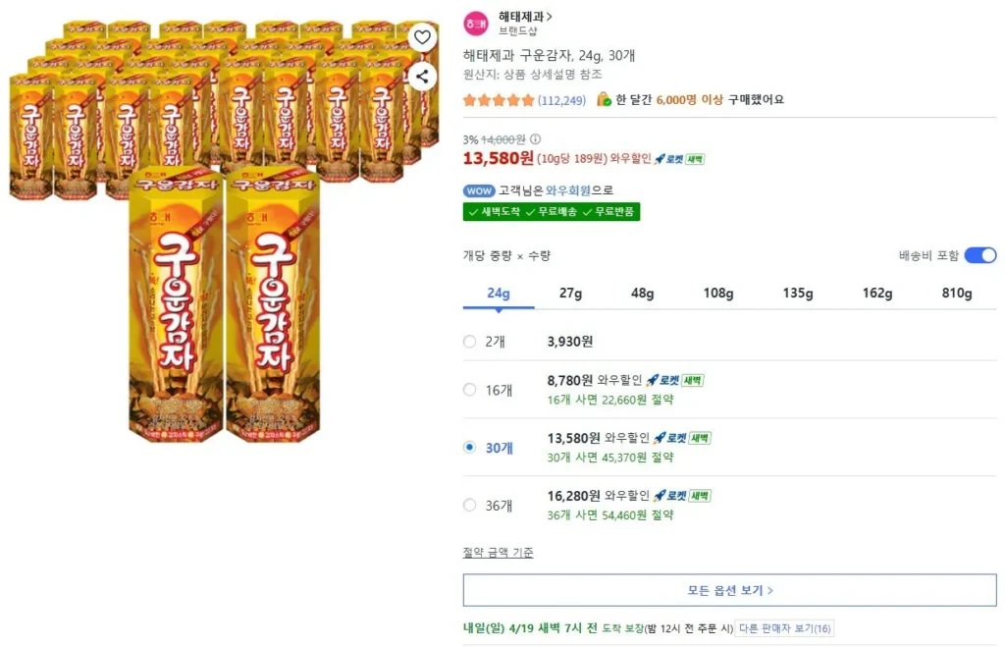
Task: Open the share options via share icon
Action: tap(422, 77)
